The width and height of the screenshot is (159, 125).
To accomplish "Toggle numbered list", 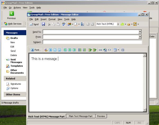I will tap(84, 50).
